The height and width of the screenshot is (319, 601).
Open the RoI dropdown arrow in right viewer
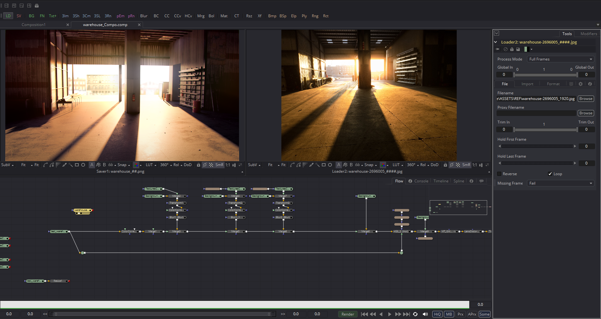point(428,165)
